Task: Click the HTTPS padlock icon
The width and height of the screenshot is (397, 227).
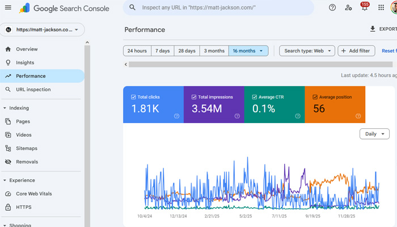Action: tap(8, 207)
